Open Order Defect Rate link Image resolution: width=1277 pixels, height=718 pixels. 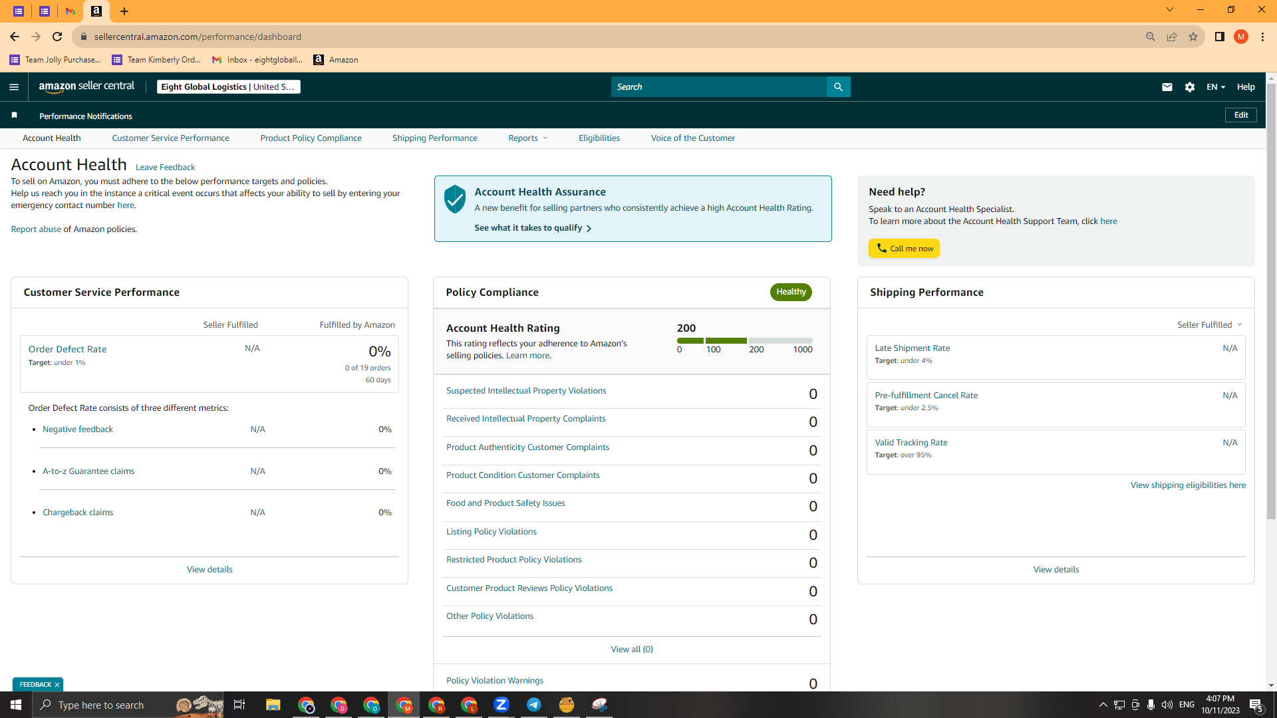coord(67,349)
